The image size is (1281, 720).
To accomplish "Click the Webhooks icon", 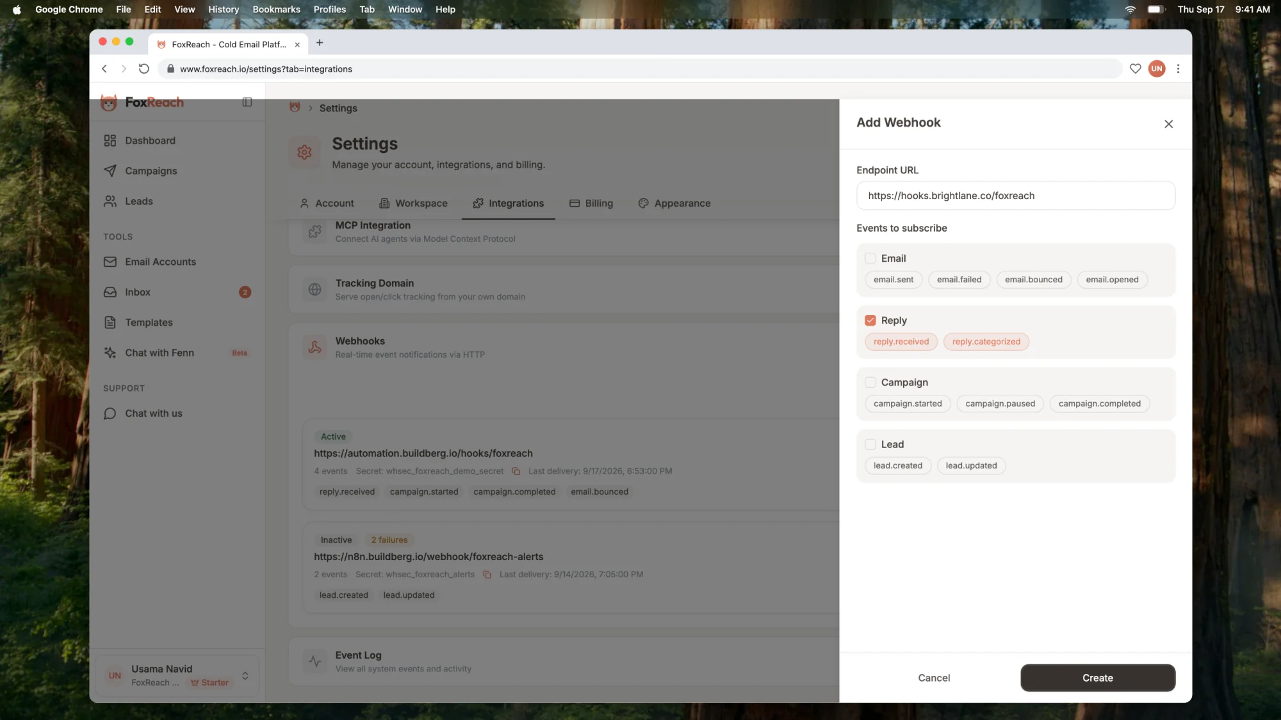I will coord(314,348).
